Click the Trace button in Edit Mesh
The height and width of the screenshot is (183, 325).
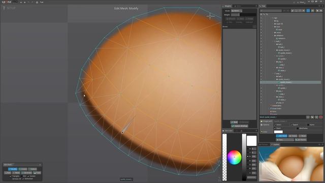coord(37,173)
